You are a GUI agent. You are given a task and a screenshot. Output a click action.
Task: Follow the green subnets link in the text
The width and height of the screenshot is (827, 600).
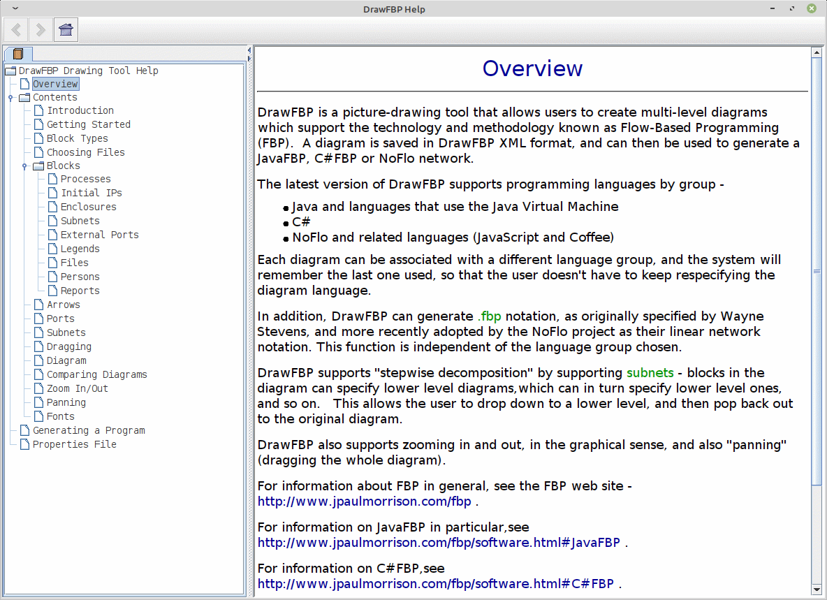[650, 373]
